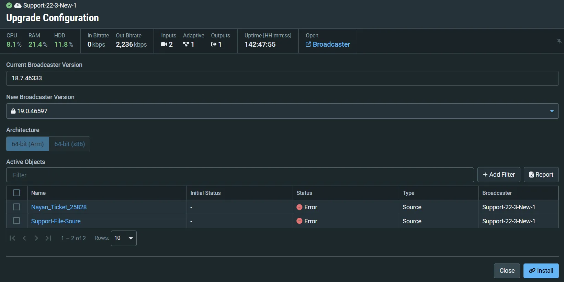564x282 pixels.
Task: Go to the next page of results
Action: tap(36, 238)
